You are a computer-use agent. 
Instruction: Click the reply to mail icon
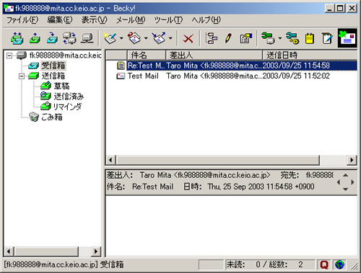point(134,38)
